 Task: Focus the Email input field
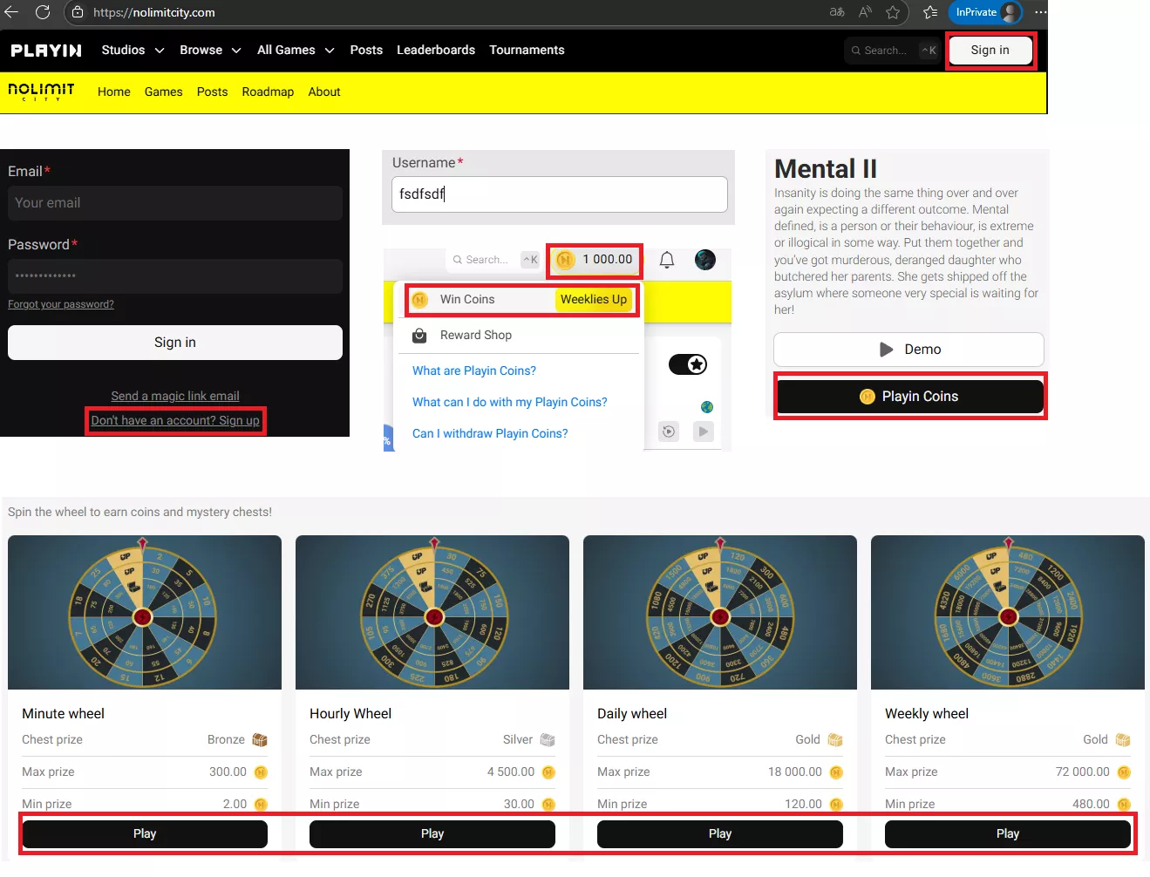(x=175, y=203)
